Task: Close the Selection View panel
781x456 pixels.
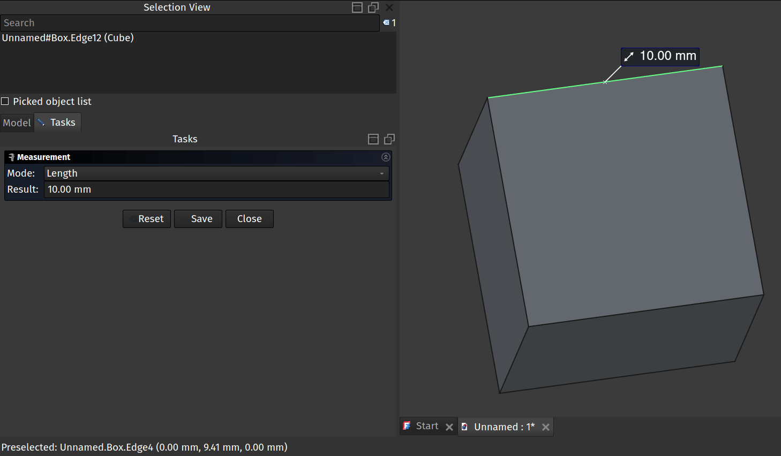Action: point(389,7)
